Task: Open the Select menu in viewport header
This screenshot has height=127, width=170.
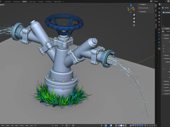Action: 8,126
